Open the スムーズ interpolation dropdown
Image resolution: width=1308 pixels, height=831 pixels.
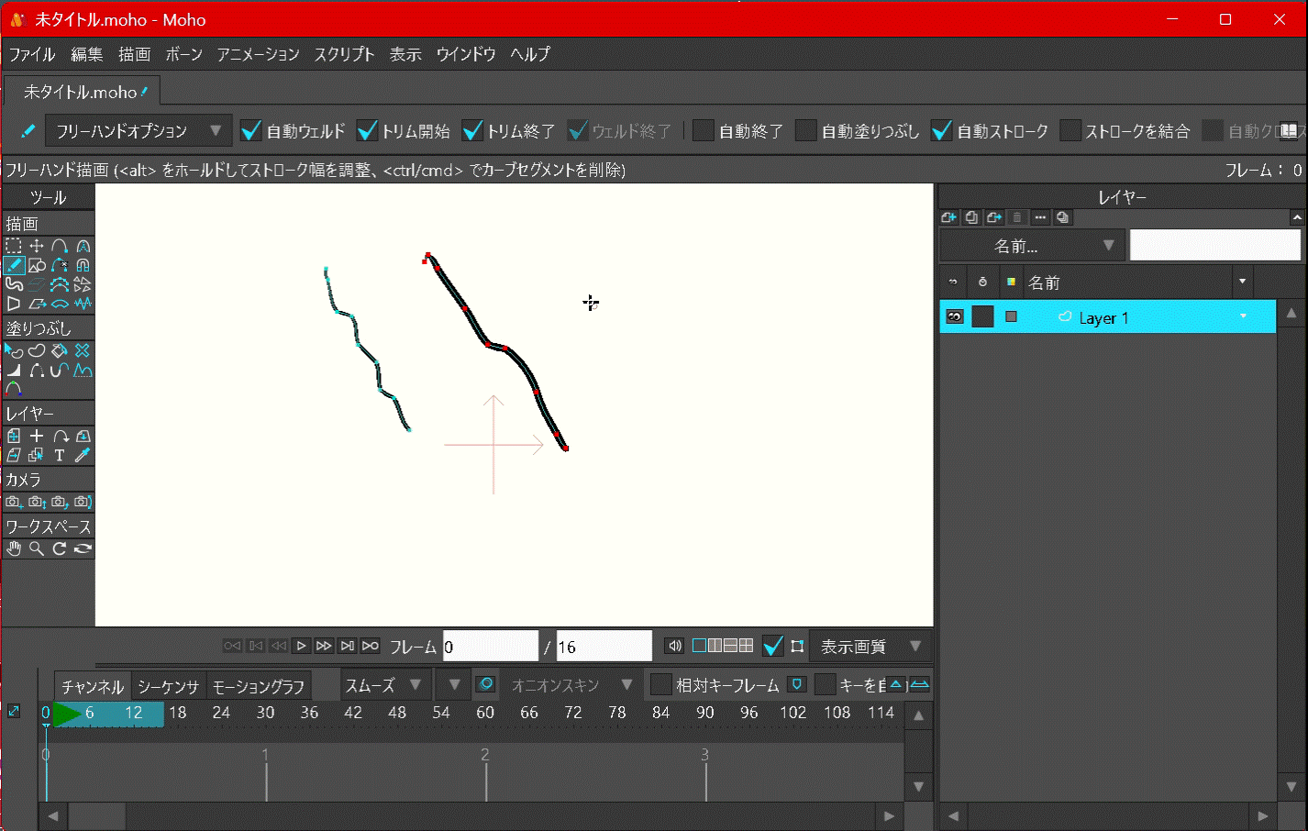(383, 685)
